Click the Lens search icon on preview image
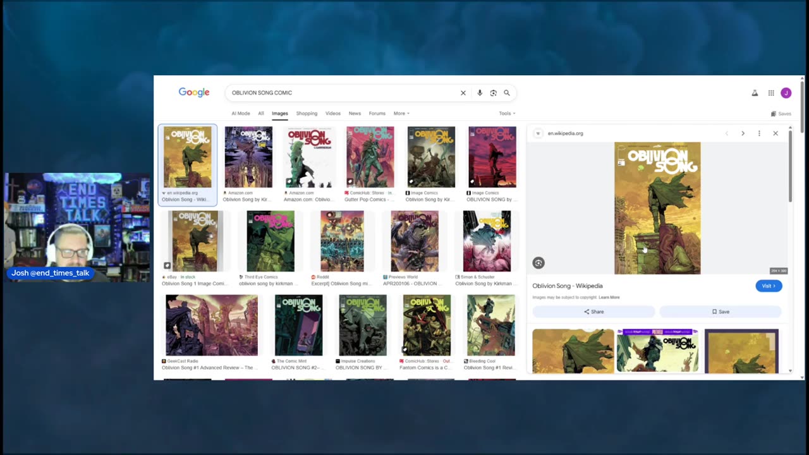 tap(538, 263)
